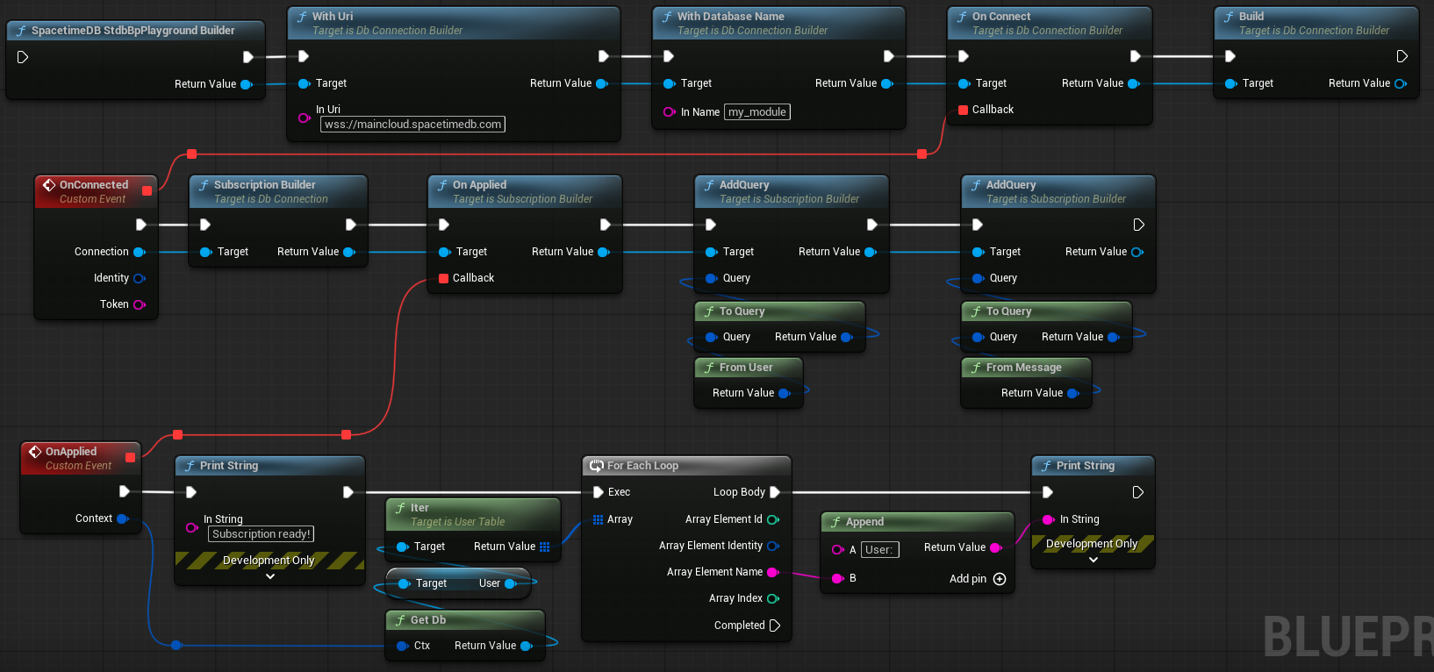Select the OnConnected custom event header
Screen dimensions: 1434x672
(x=97, y=191)
